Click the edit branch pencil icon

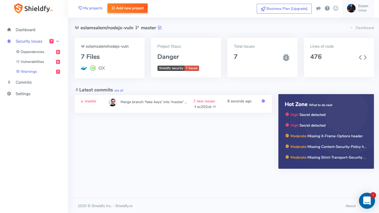pos(160,27)
